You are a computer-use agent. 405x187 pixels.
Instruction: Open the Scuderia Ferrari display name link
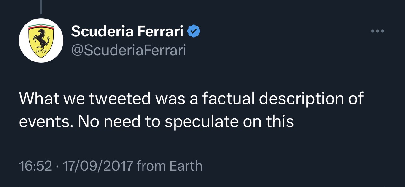click(x=127, y=31)
